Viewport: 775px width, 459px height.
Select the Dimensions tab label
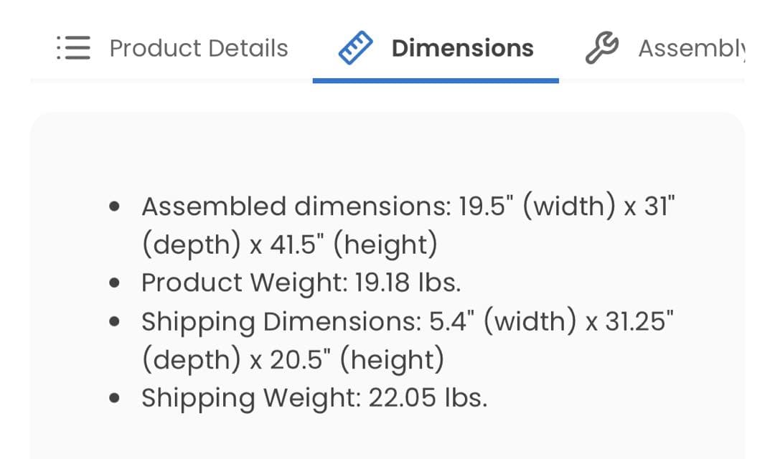[x=462, y=48]
